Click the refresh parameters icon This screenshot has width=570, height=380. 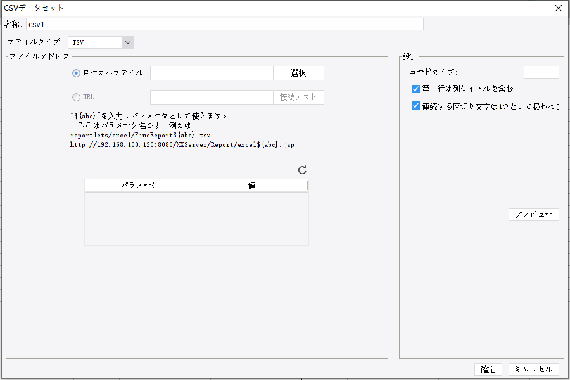point(303,169)
